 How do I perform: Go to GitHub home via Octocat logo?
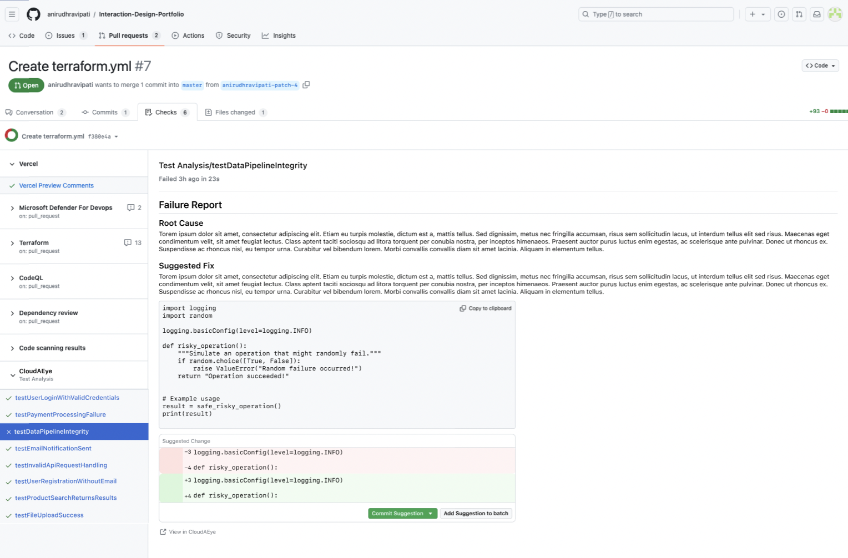coord(33,14)
